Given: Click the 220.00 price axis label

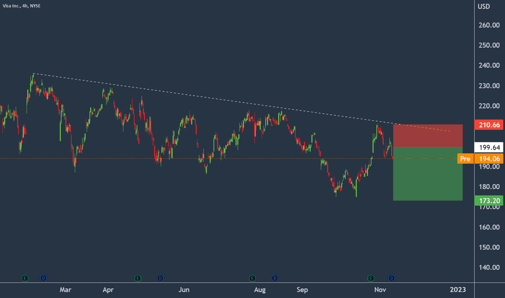Looking at the screenshot, I should [489, 106].
